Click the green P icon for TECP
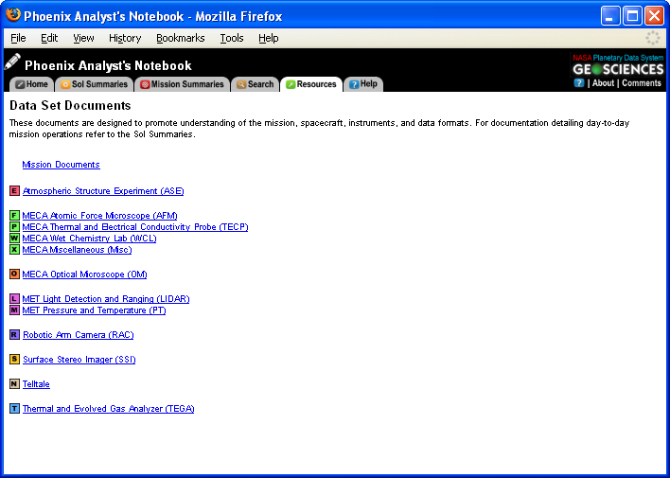Image resolution: width=670 pixels, height=478 pixels. click(x=14, y=226)
